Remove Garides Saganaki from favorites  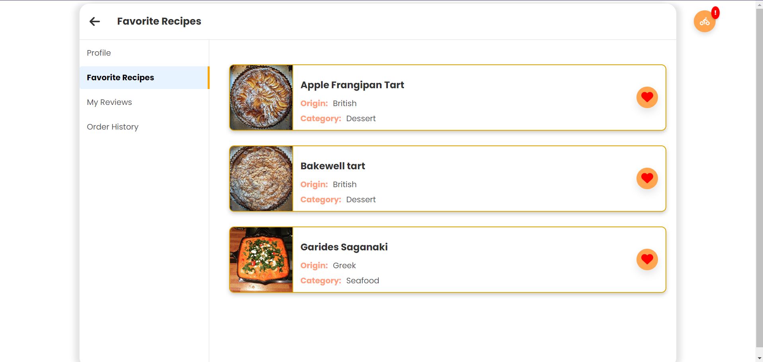coord(647,259)
